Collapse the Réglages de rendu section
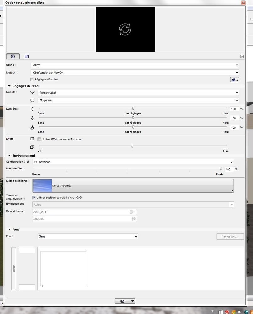 click(x=9, y=86)
